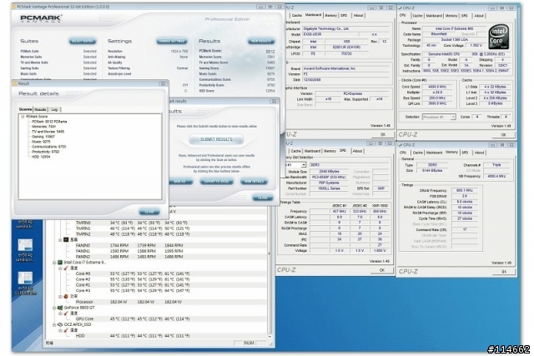Viewport: 534px width, 356px height.
Task: Open Memory tab in CPU-Z Mainboard window
Action: (330, 15)
